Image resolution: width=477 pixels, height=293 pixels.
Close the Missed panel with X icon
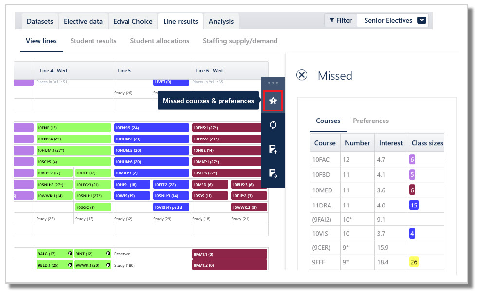tap(302, 75)
